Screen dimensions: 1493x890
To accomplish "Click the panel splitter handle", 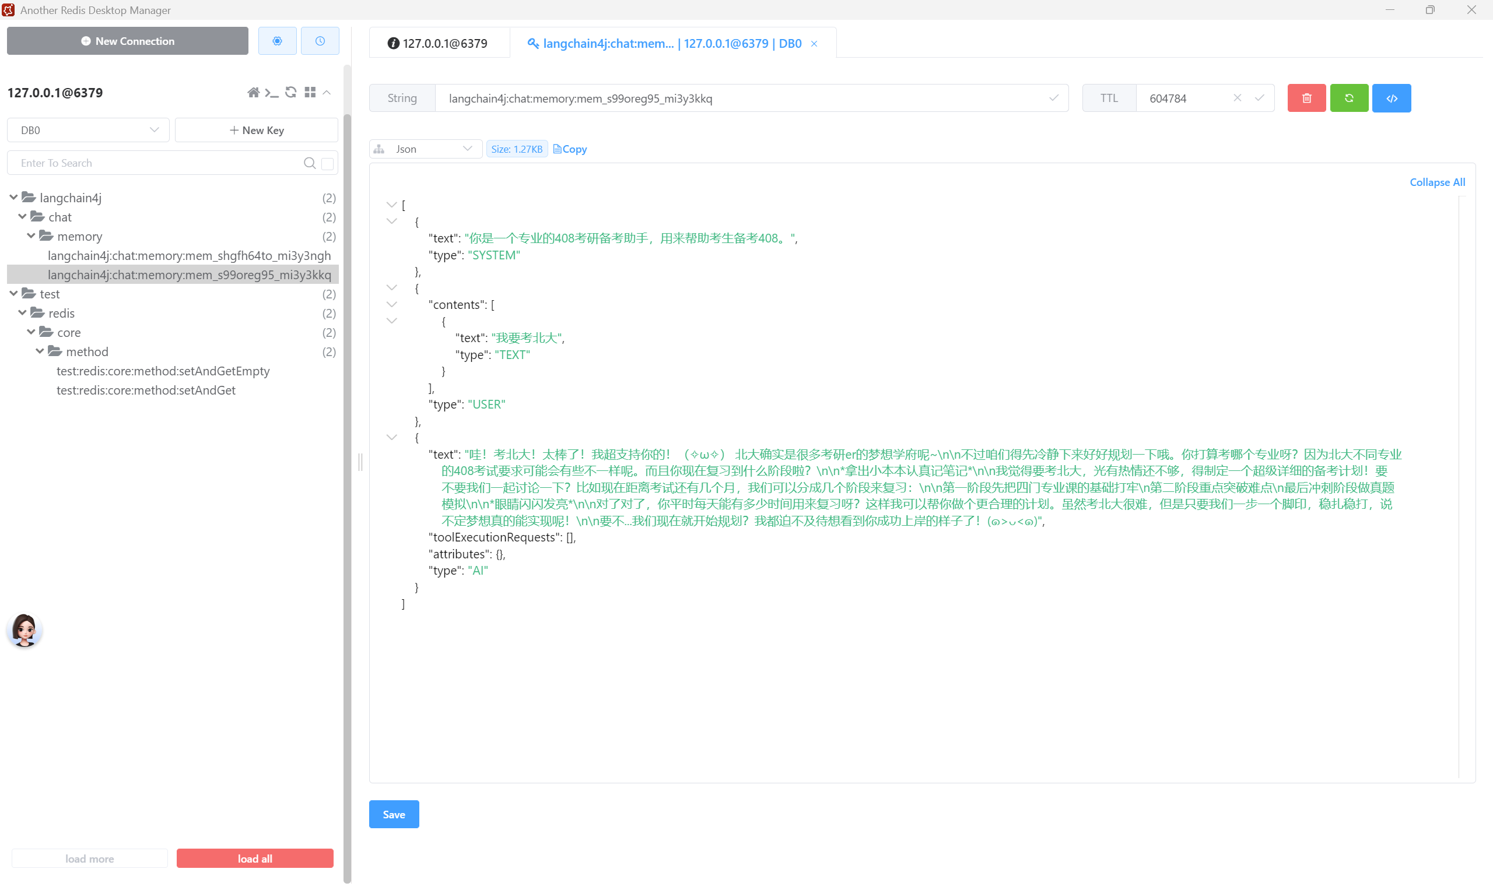I will pyautogui.click(x=360, y=462).
